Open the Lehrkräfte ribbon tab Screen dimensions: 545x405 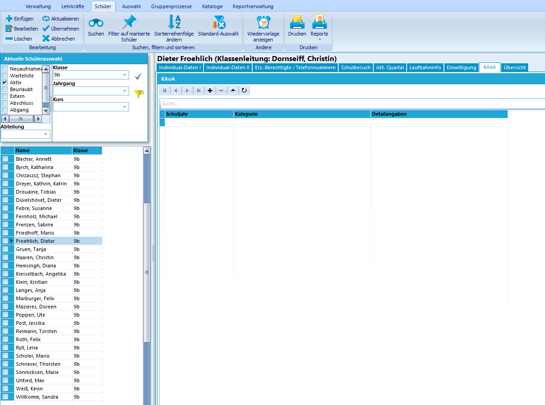[73, 6]
